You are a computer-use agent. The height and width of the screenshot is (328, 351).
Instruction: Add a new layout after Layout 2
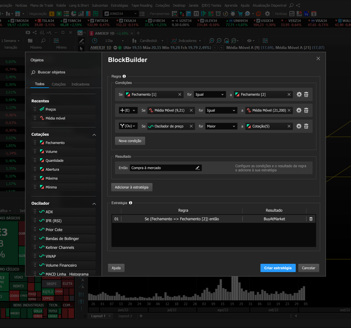[x=141, y=316]
